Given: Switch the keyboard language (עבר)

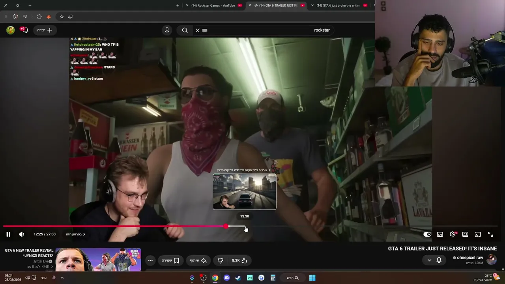Looking at the screenshot, I should [x=44, y=278].
